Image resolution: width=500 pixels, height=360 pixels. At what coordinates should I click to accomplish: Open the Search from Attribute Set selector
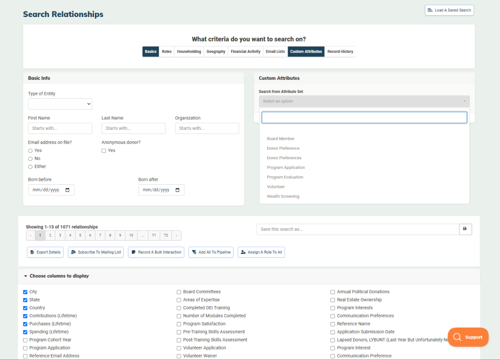364,101
